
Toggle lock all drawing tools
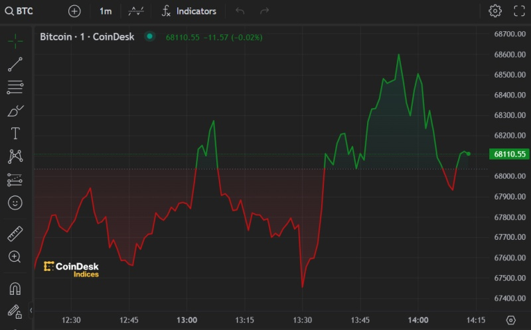[x=15, y=310]
